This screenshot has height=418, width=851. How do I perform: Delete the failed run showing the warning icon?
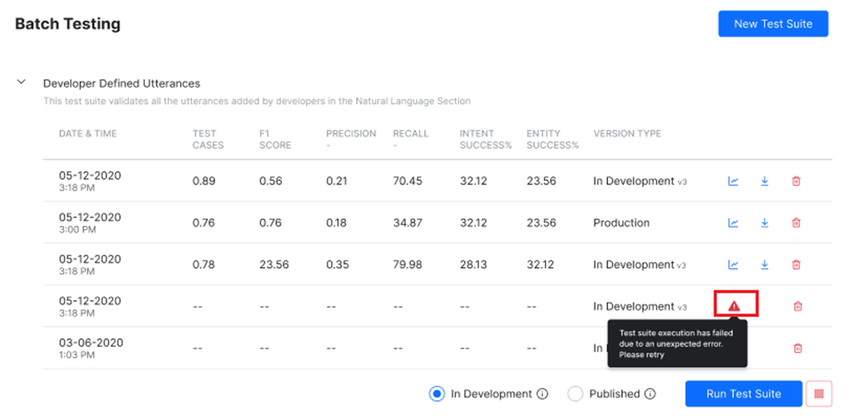[x=797, y=306]
